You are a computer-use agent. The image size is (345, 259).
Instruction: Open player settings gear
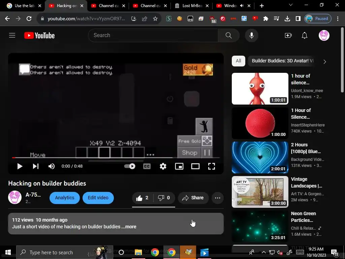tap(163, 166)
